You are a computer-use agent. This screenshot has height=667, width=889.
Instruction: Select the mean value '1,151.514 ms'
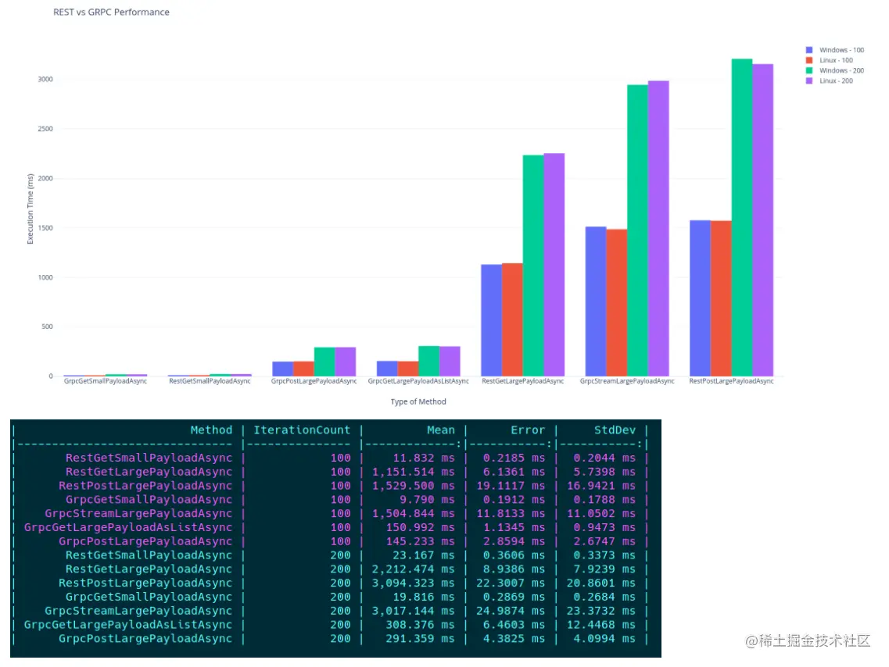click(x=414, y=472)
